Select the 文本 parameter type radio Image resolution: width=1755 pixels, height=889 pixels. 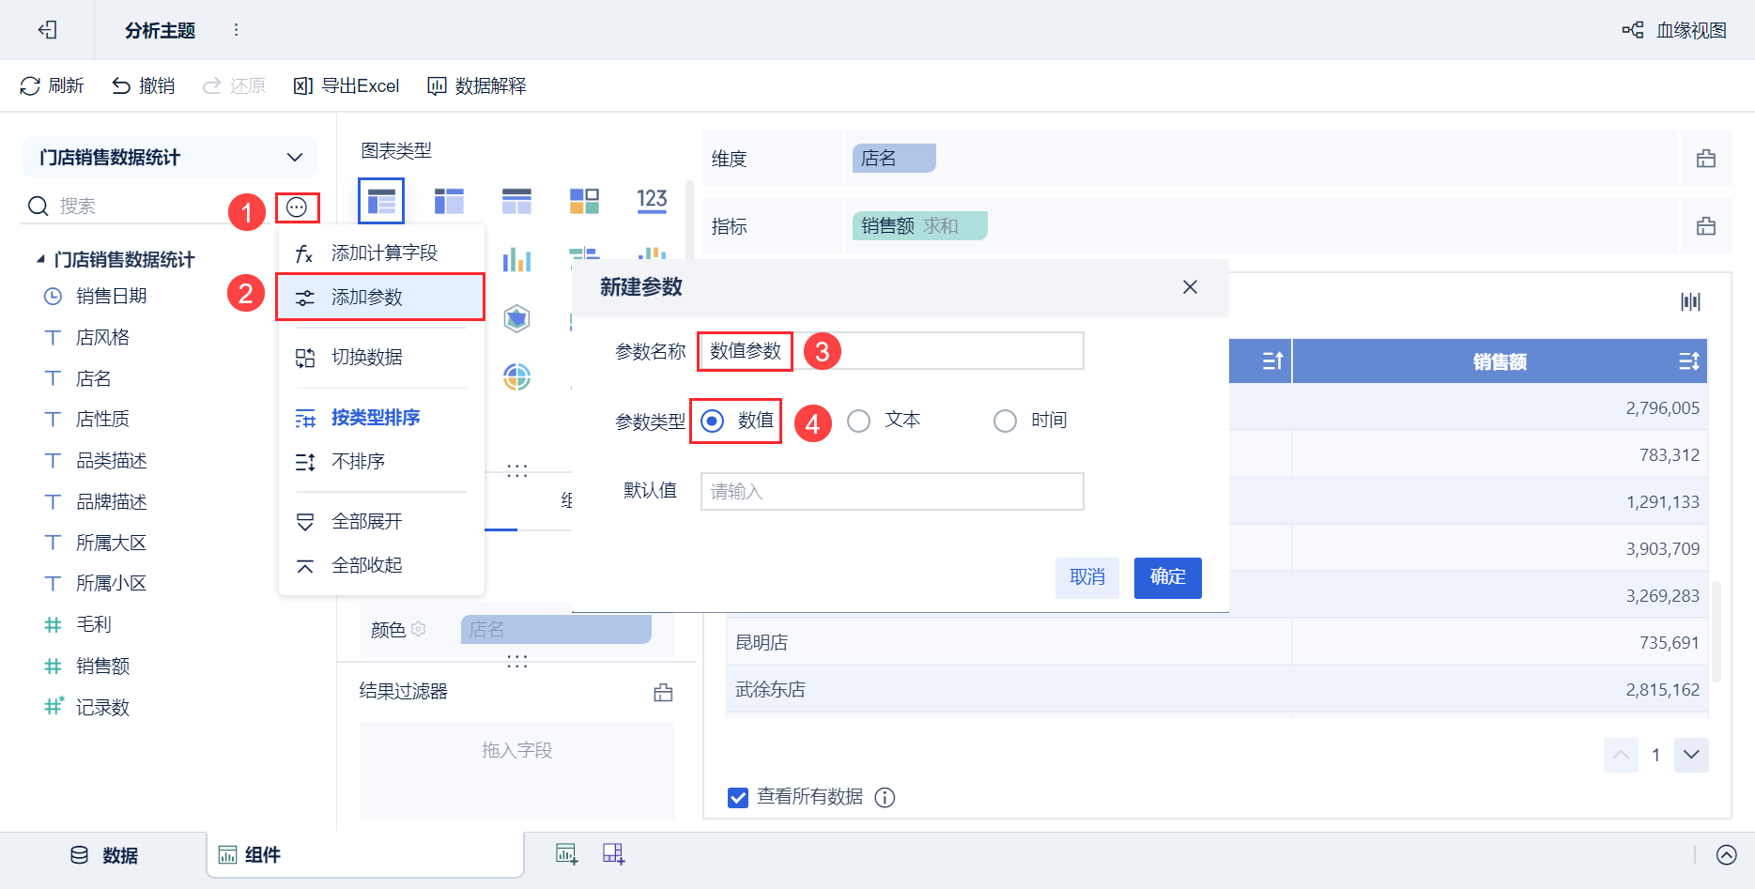(859, 422)
